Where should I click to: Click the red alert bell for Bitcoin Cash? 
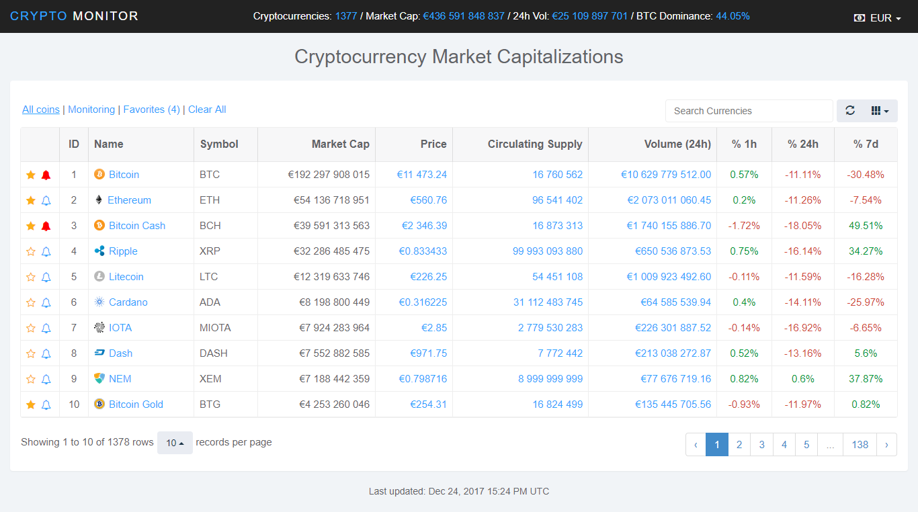pos(46,226)
